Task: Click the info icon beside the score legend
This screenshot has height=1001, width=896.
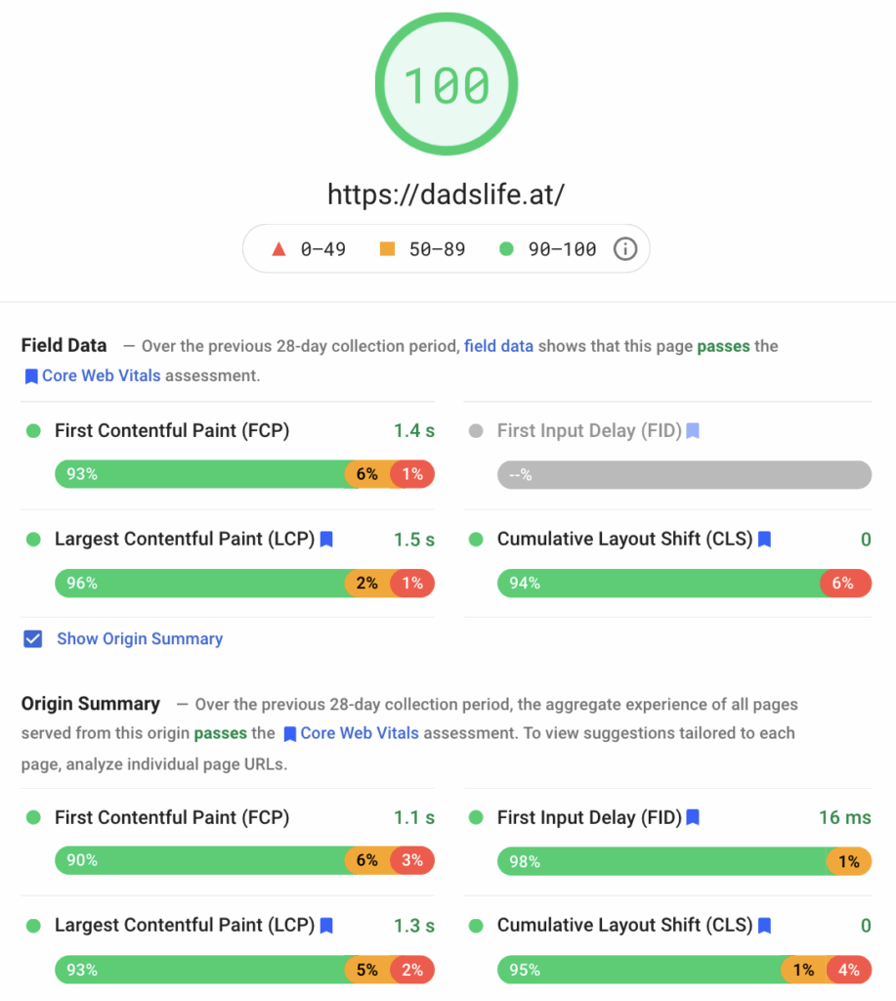Action: tap(624, 249)
